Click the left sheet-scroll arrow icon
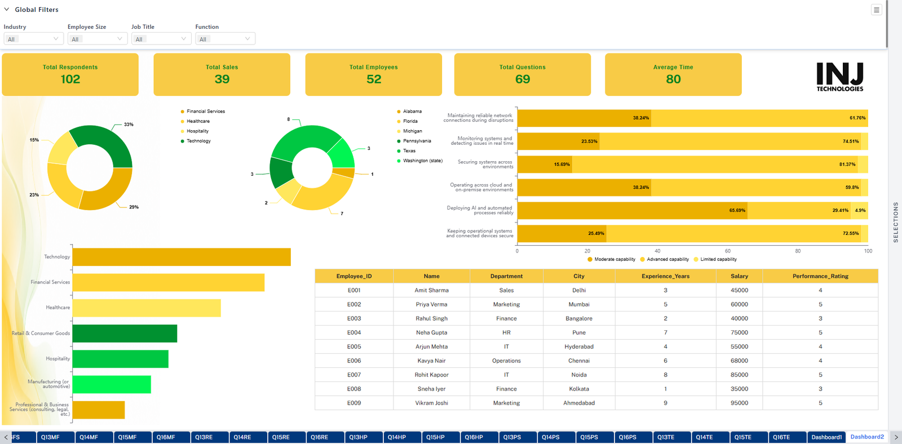This screenshot has width=902, height=444. (x=6, y=437)
